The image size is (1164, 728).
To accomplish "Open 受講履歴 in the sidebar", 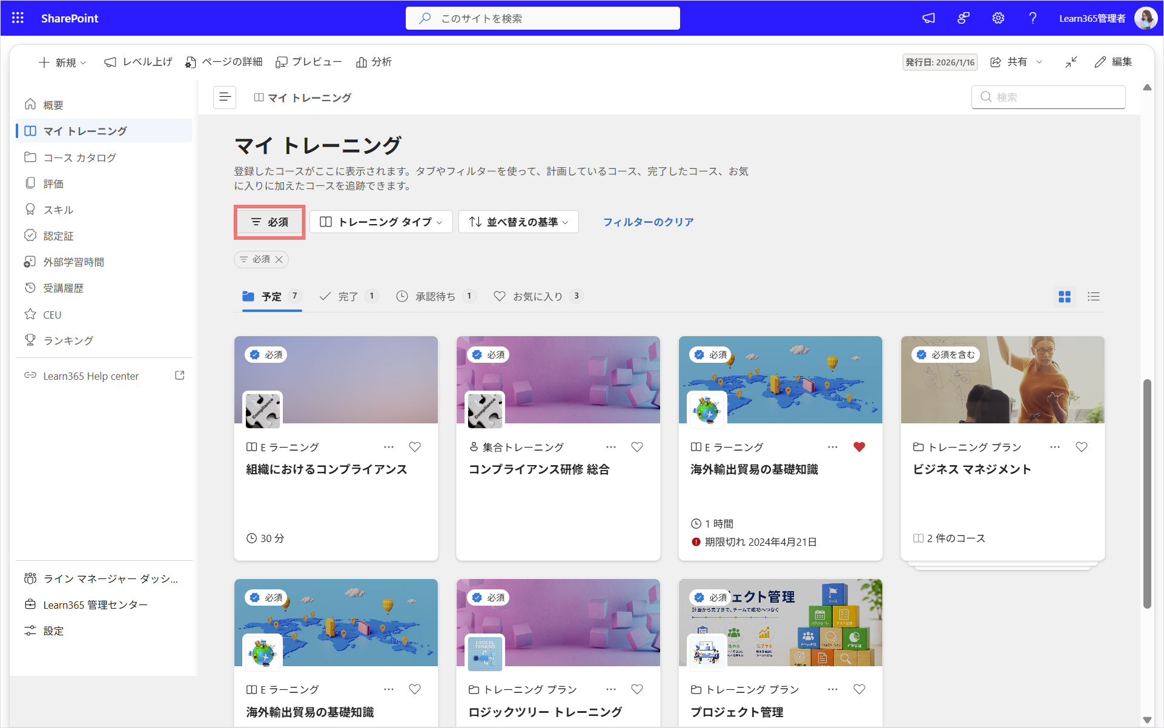I will click(104, 288).
